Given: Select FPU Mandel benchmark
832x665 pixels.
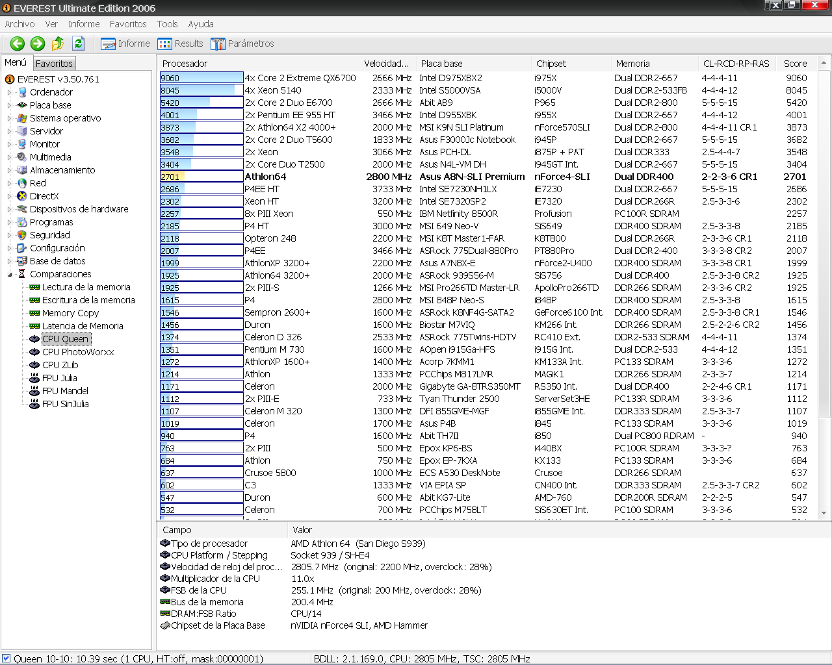Looking at the screenshot, I should [65, 391].
